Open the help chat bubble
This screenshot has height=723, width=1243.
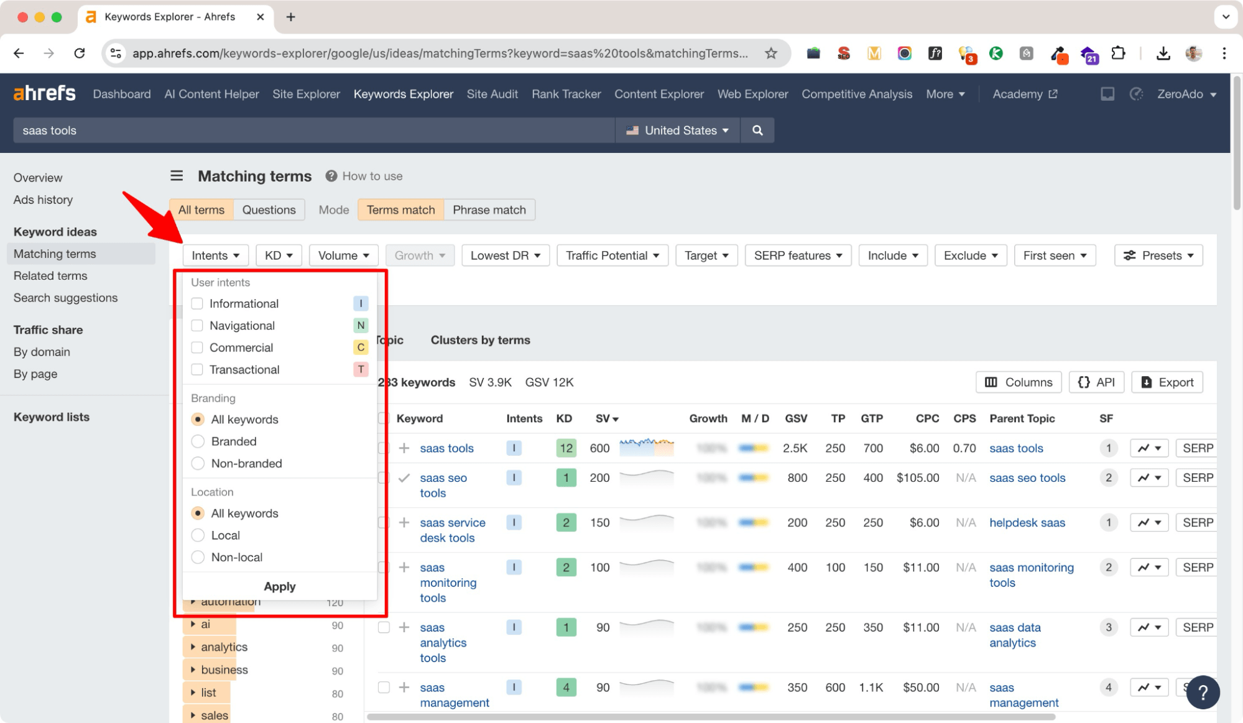pyautogui.click(x=1203, y=692)
